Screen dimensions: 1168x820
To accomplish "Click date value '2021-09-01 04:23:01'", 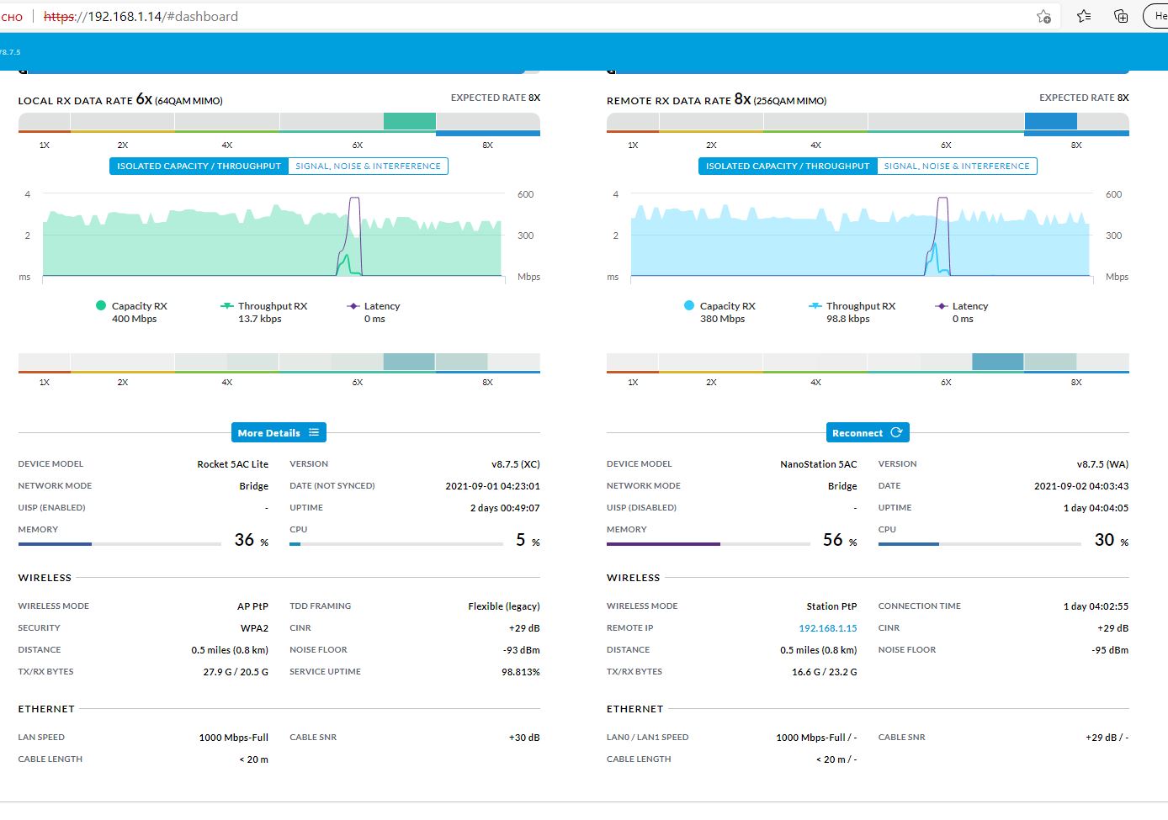I will (x=493, y=486).
